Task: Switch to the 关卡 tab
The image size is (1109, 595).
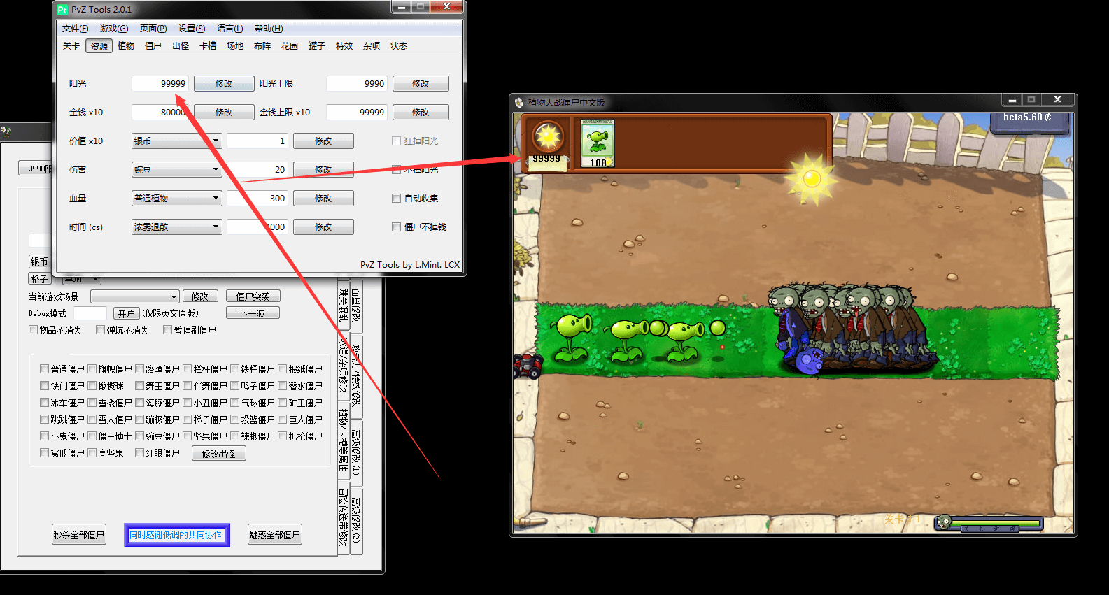Action: 71,46
